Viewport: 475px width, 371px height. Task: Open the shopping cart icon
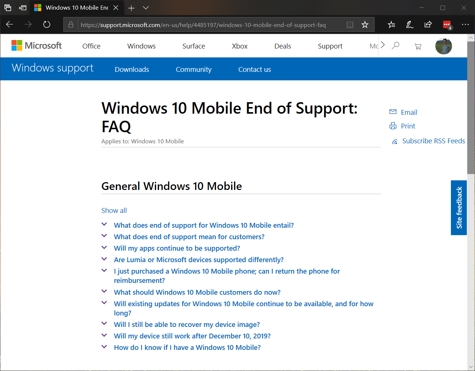[418, 46]
